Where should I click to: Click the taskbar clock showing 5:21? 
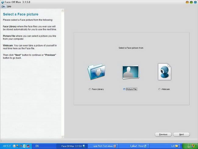tap(7, 146)
